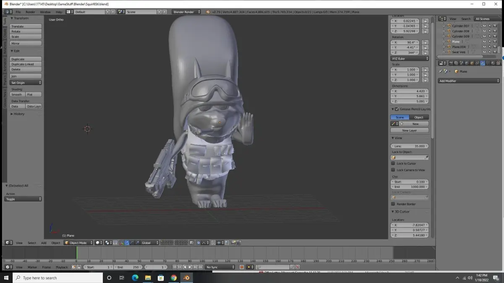
Task: Toggle the 3D manipulator widget icon
Action: click(x=121, y=243)
